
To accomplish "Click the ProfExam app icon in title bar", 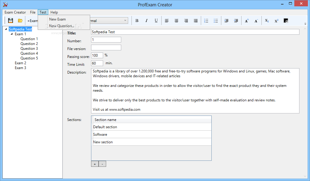I will 5,4.
